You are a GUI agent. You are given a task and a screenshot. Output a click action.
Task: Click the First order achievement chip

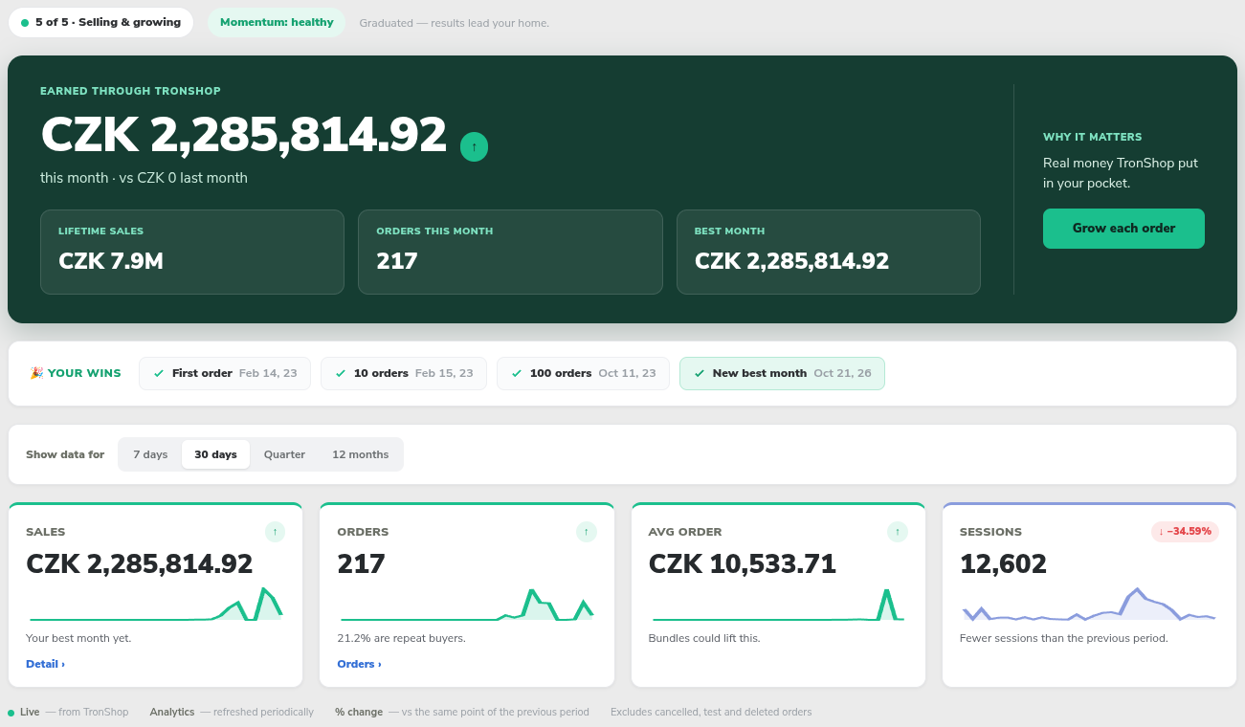pyautogui.click(x=225, y=373)
